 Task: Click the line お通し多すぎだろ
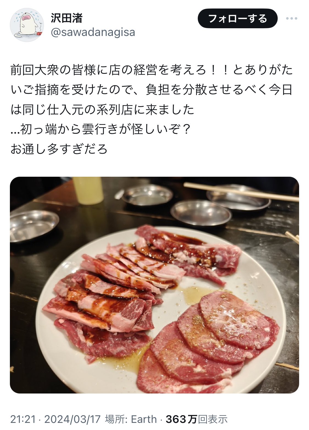59,149
